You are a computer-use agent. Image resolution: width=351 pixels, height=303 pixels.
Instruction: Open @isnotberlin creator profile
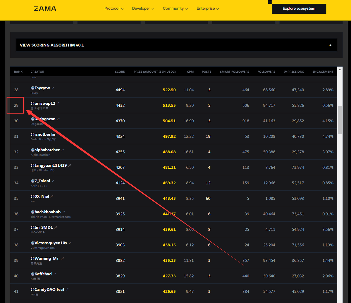tap(43, 134)
